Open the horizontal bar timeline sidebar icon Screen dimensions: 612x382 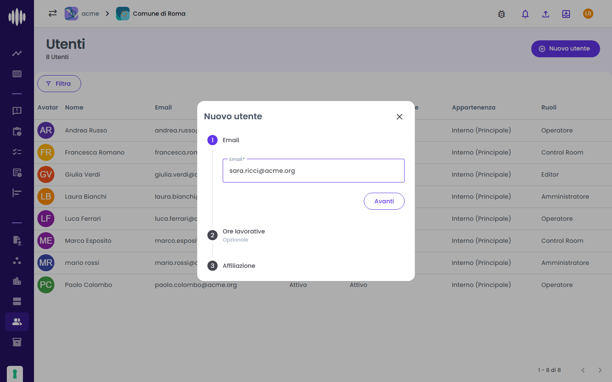click(x=17, y=193)
